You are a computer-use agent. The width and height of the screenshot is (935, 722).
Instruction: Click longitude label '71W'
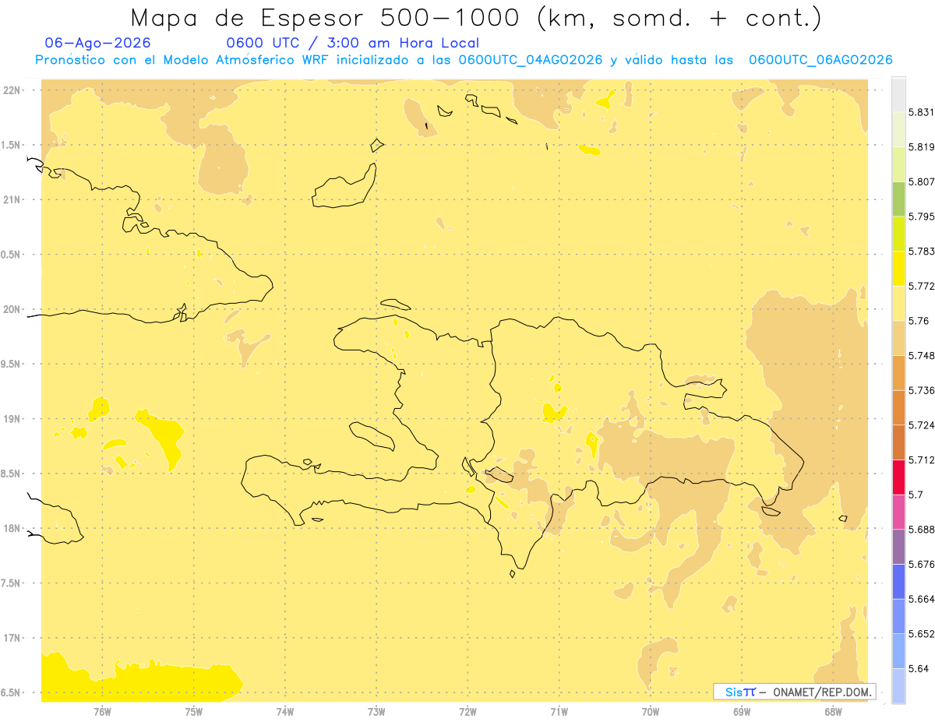(559, 711)
